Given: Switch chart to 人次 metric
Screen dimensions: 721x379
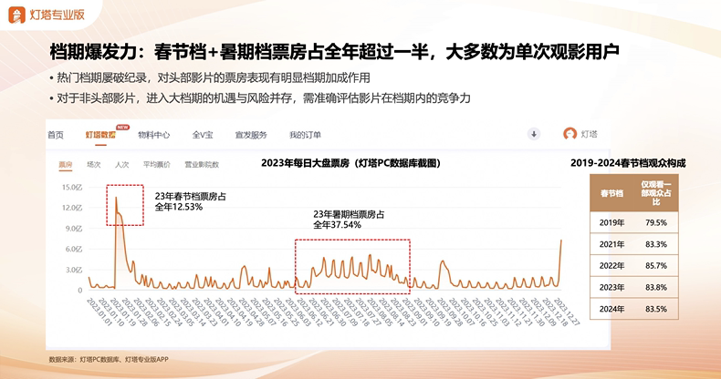Looking at the screenshot, I should point(121,165).
